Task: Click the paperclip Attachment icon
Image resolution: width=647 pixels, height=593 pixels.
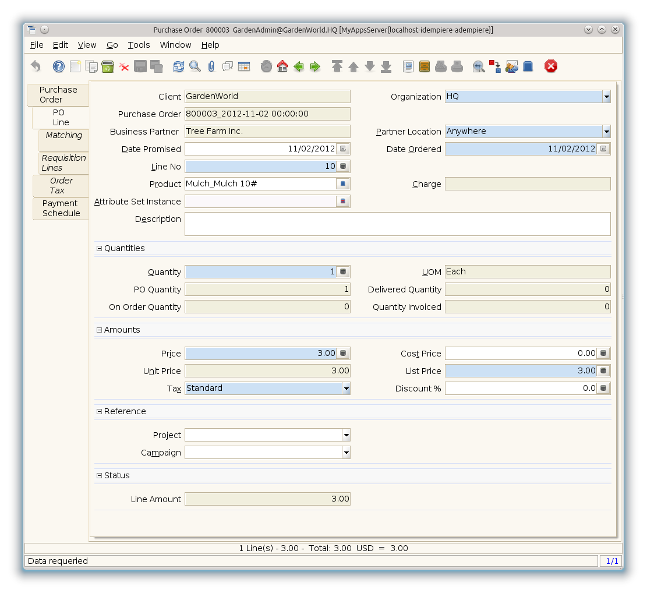Action: click(x=211, y=66)
